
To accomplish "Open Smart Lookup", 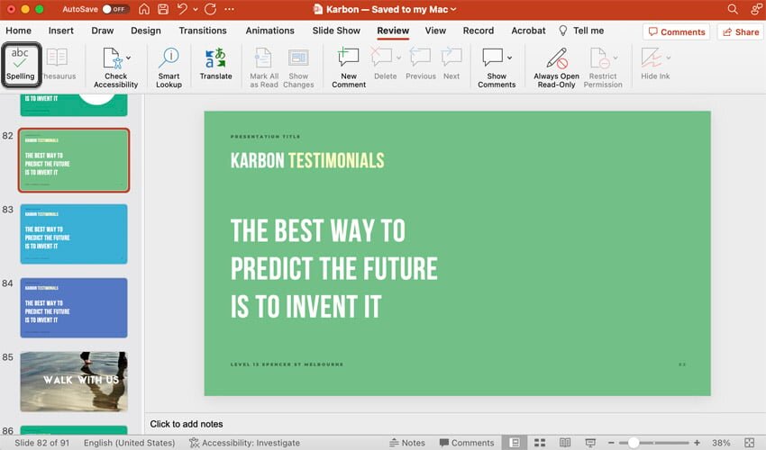I will pos(169,67).
